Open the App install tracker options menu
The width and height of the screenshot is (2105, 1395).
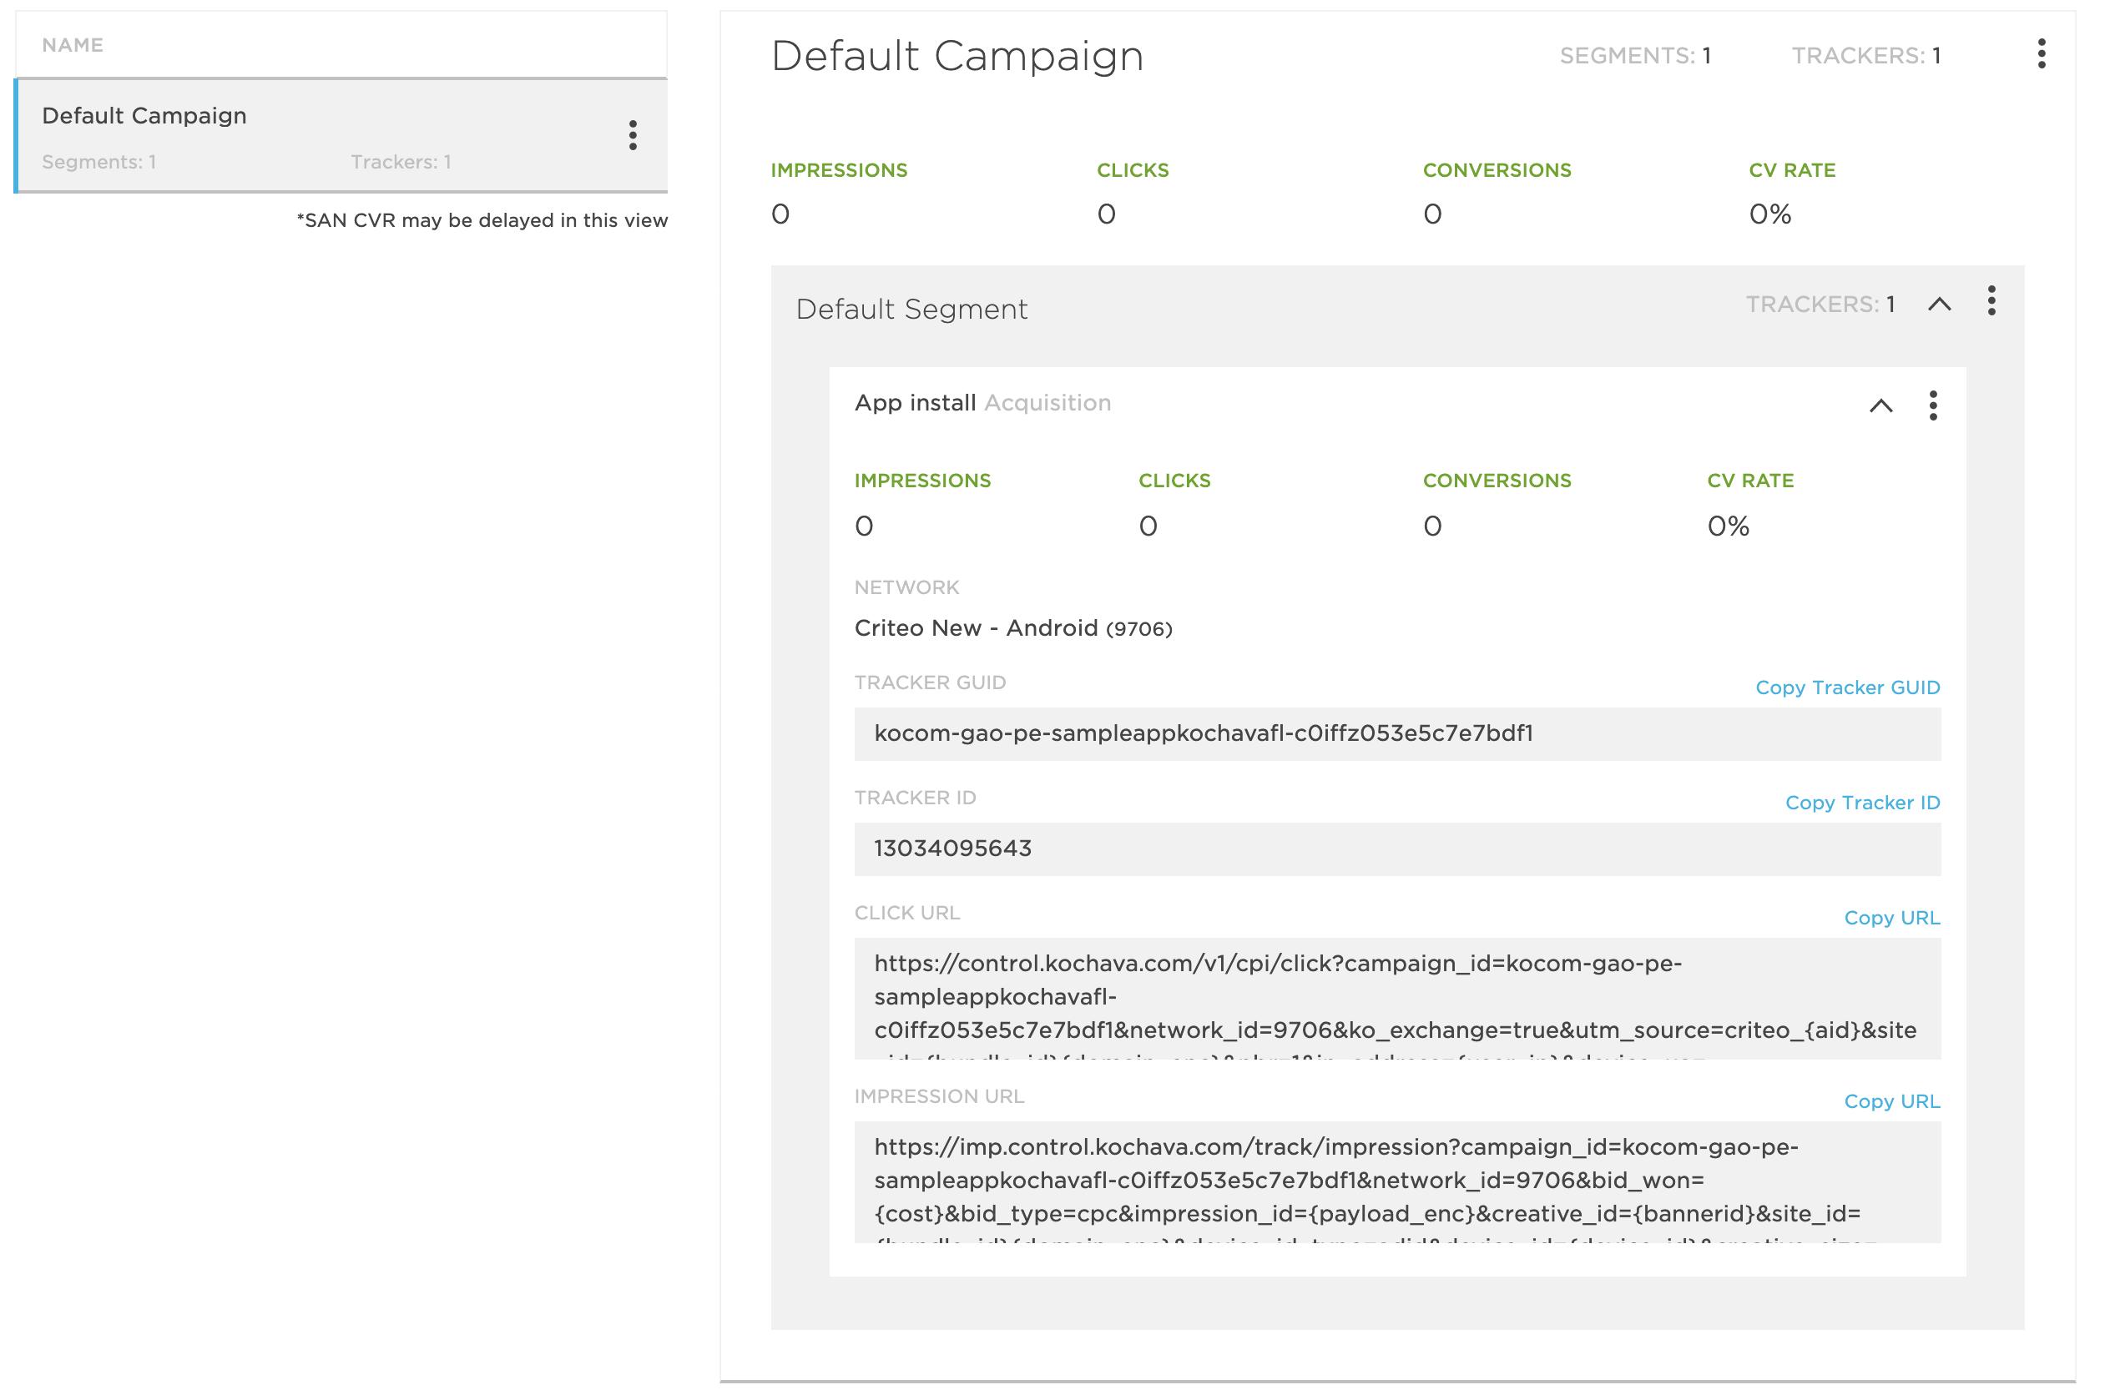pos(1932,405)
